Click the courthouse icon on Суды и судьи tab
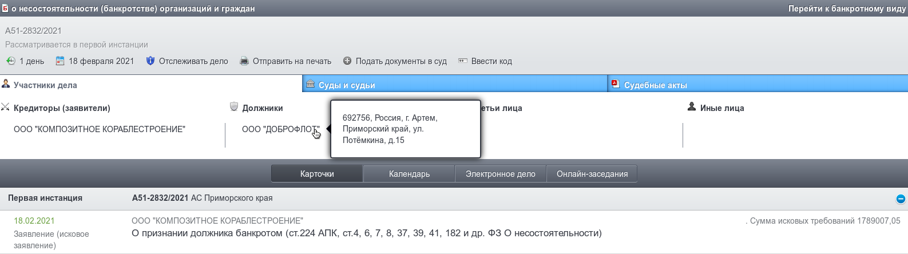Screen dimensions: 908x254 [x=310, y=84]
